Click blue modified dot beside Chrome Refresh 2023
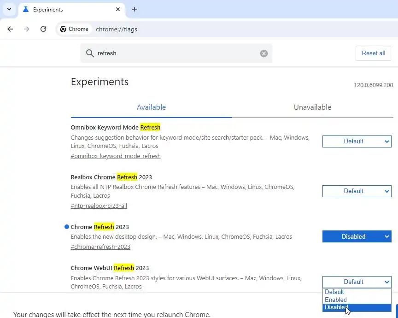398x318 pixels. [x=67, y=227]
